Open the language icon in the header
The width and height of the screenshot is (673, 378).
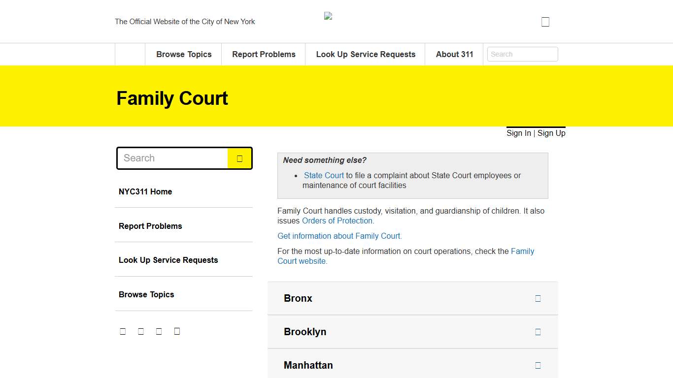(545, 21)
